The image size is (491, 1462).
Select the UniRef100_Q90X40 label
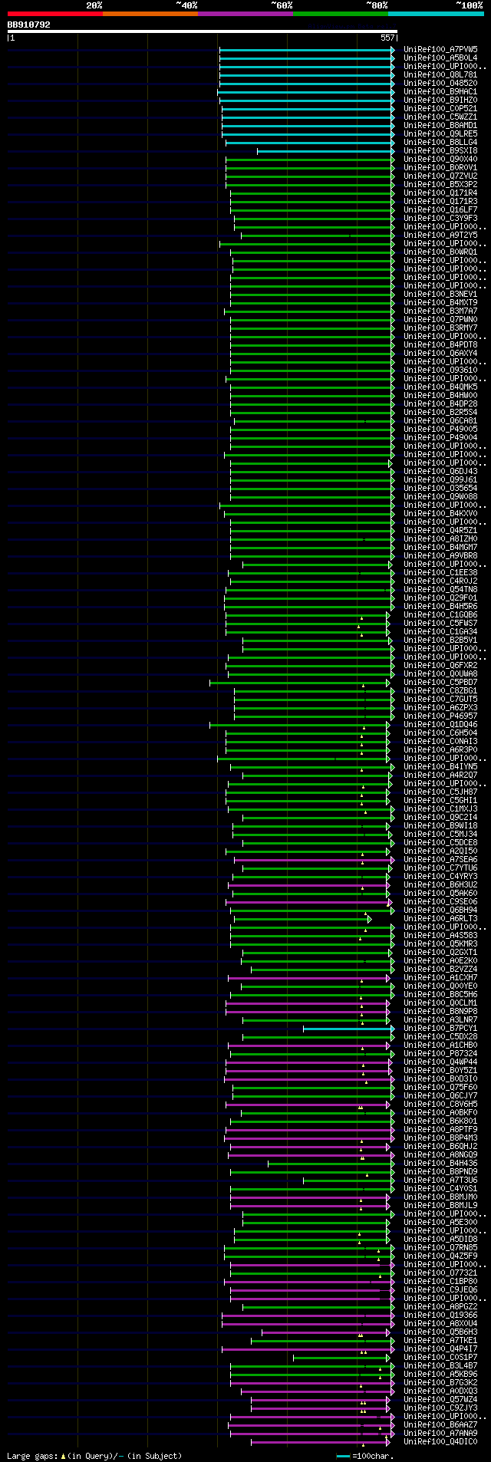click(x=440, y=159)
